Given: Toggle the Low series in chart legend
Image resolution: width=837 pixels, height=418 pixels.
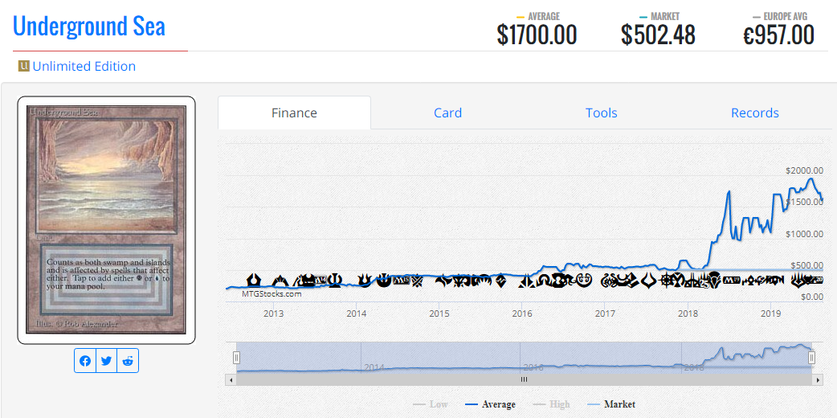Looking at the screenshot, I should [431, 404].
